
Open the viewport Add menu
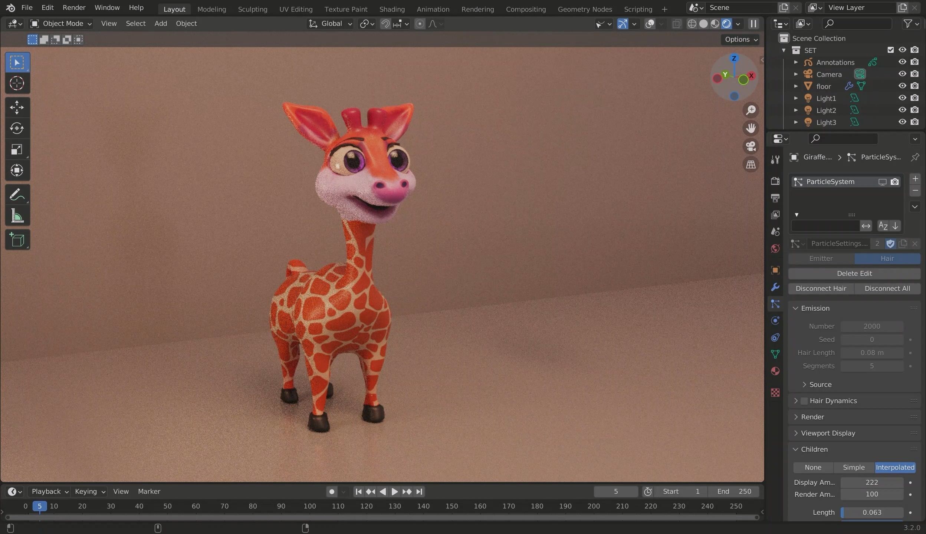(161, 24)
